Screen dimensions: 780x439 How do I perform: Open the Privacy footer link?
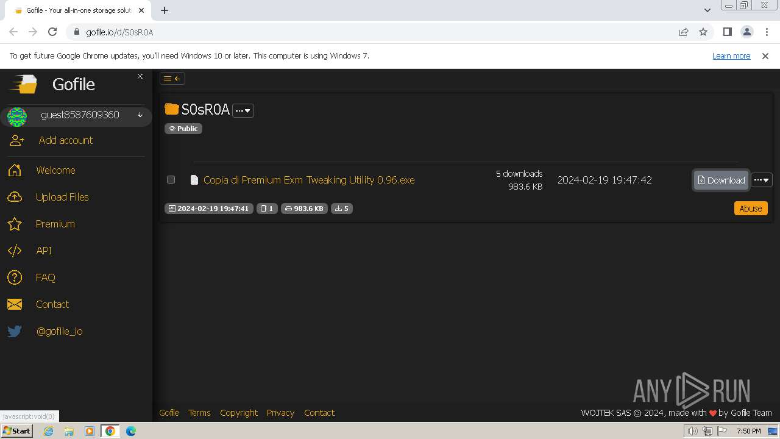click(x=280, y=413)
